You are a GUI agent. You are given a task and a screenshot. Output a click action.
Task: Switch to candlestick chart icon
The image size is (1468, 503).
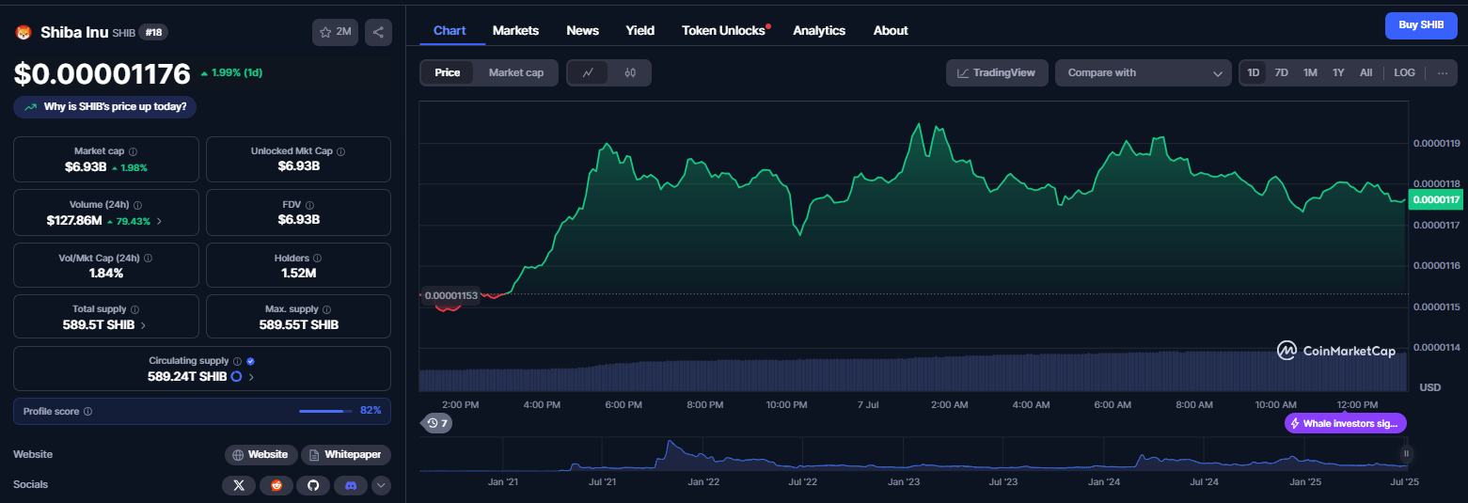pyautogui.click(x=630, y=72)
